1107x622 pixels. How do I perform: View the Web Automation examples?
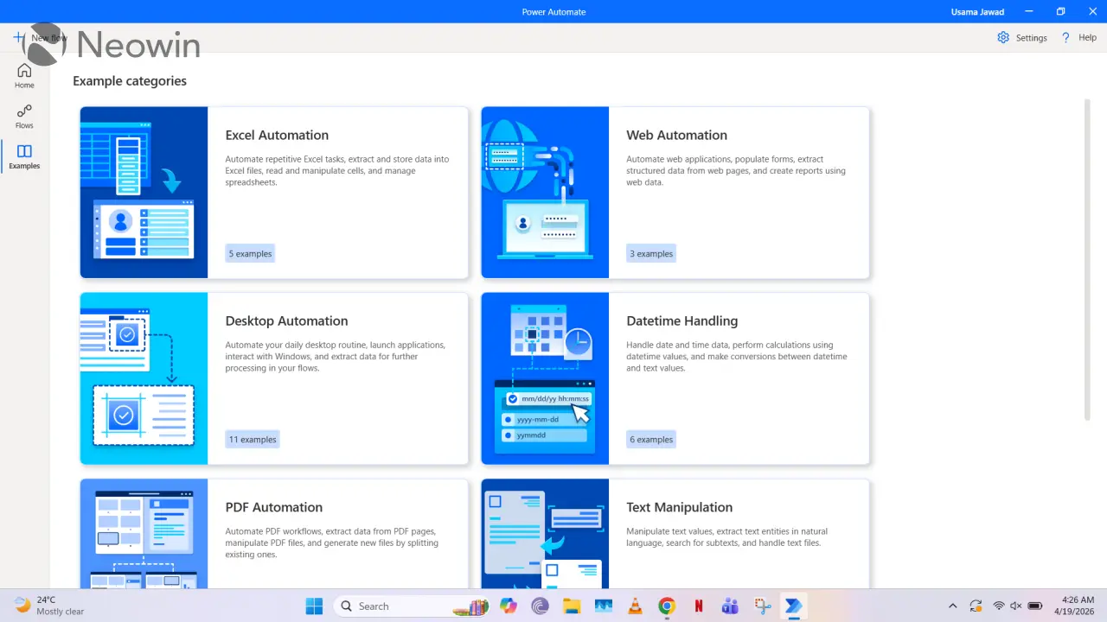(675, 192)
